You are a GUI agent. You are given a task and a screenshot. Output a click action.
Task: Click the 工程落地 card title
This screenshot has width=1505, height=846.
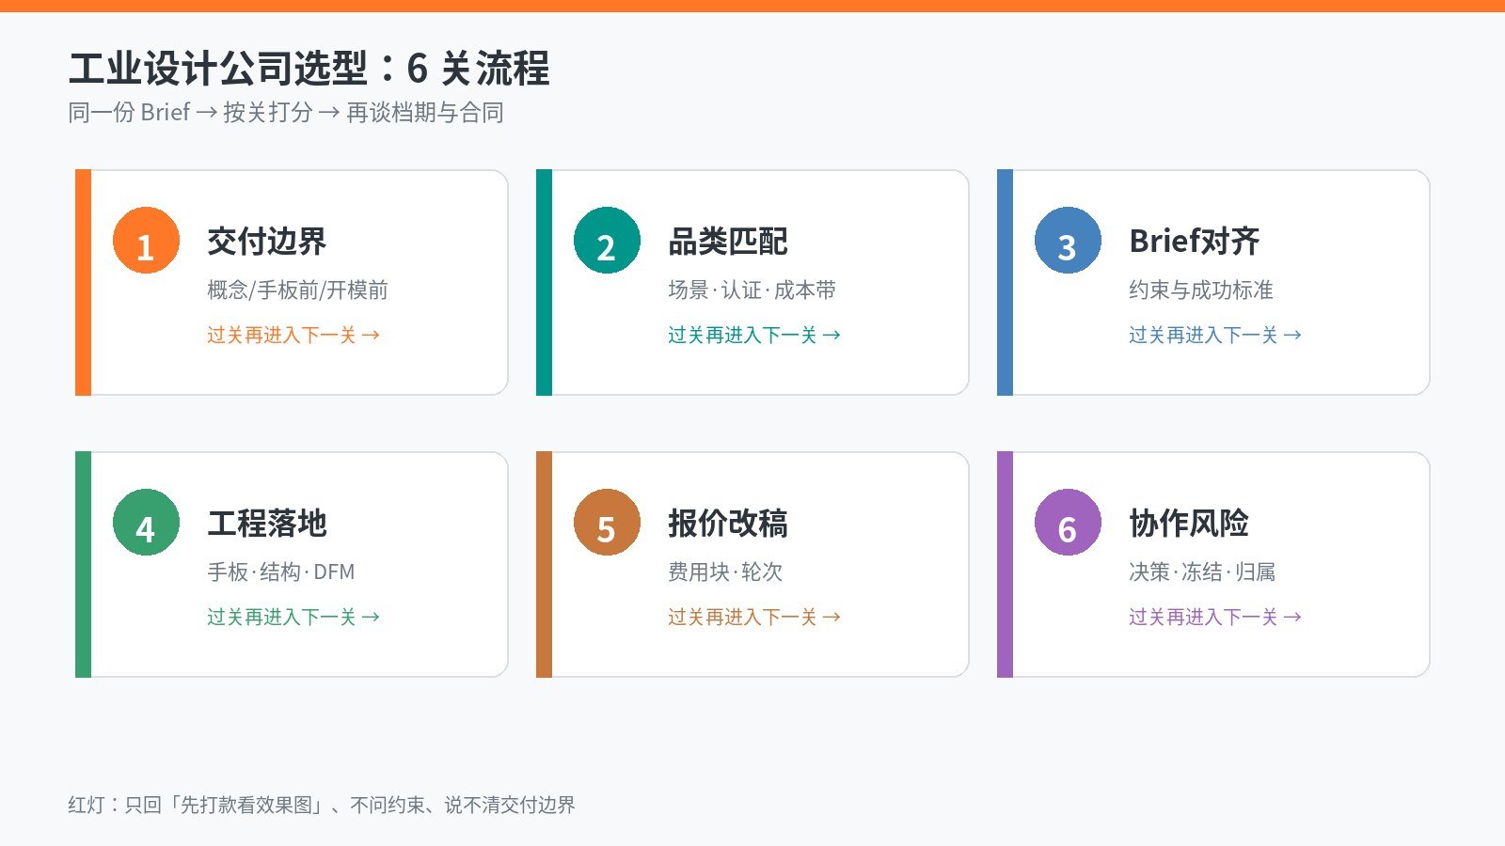coord(267,524)
